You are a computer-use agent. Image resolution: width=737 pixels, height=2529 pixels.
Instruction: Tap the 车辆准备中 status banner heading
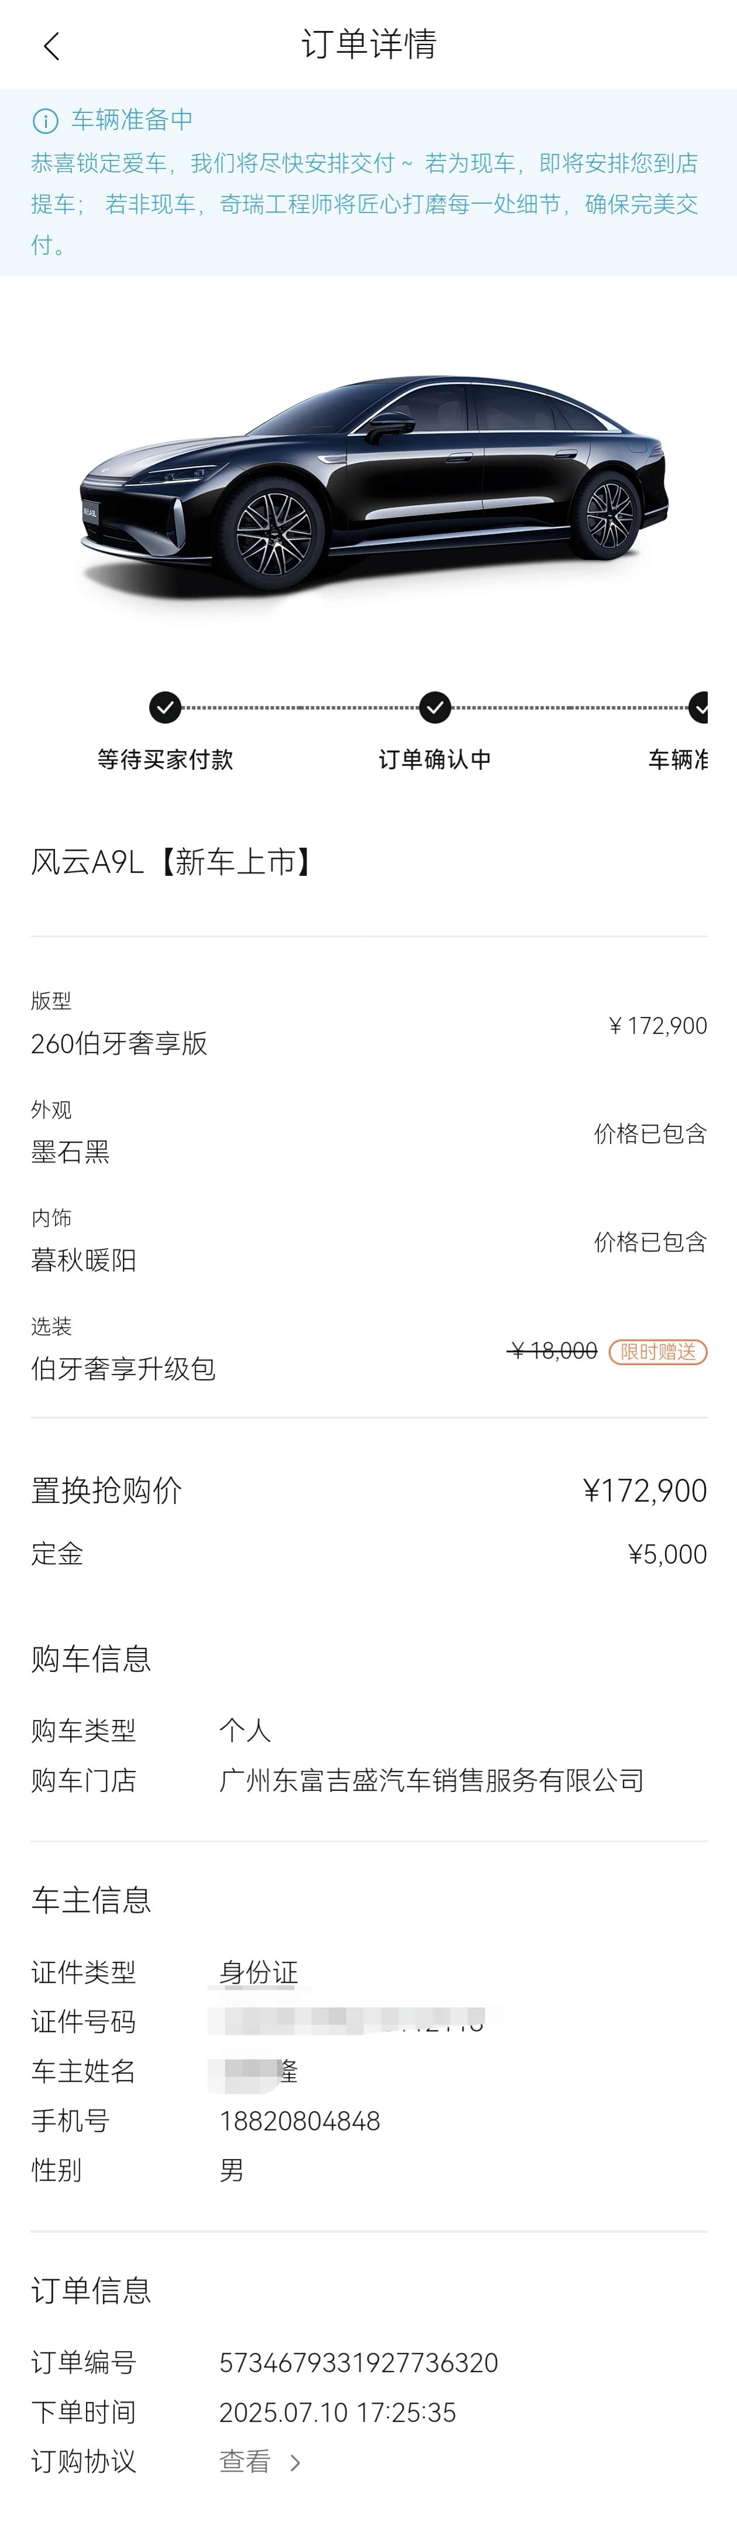[132, 120]
